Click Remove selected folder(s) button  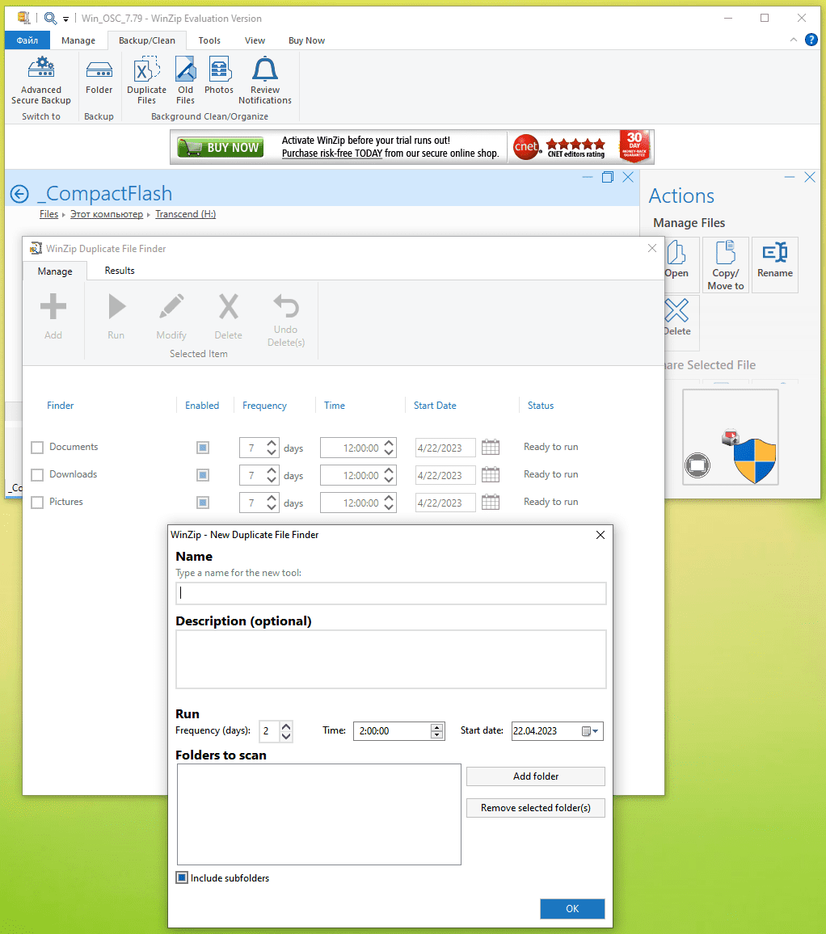coord(535,808)
